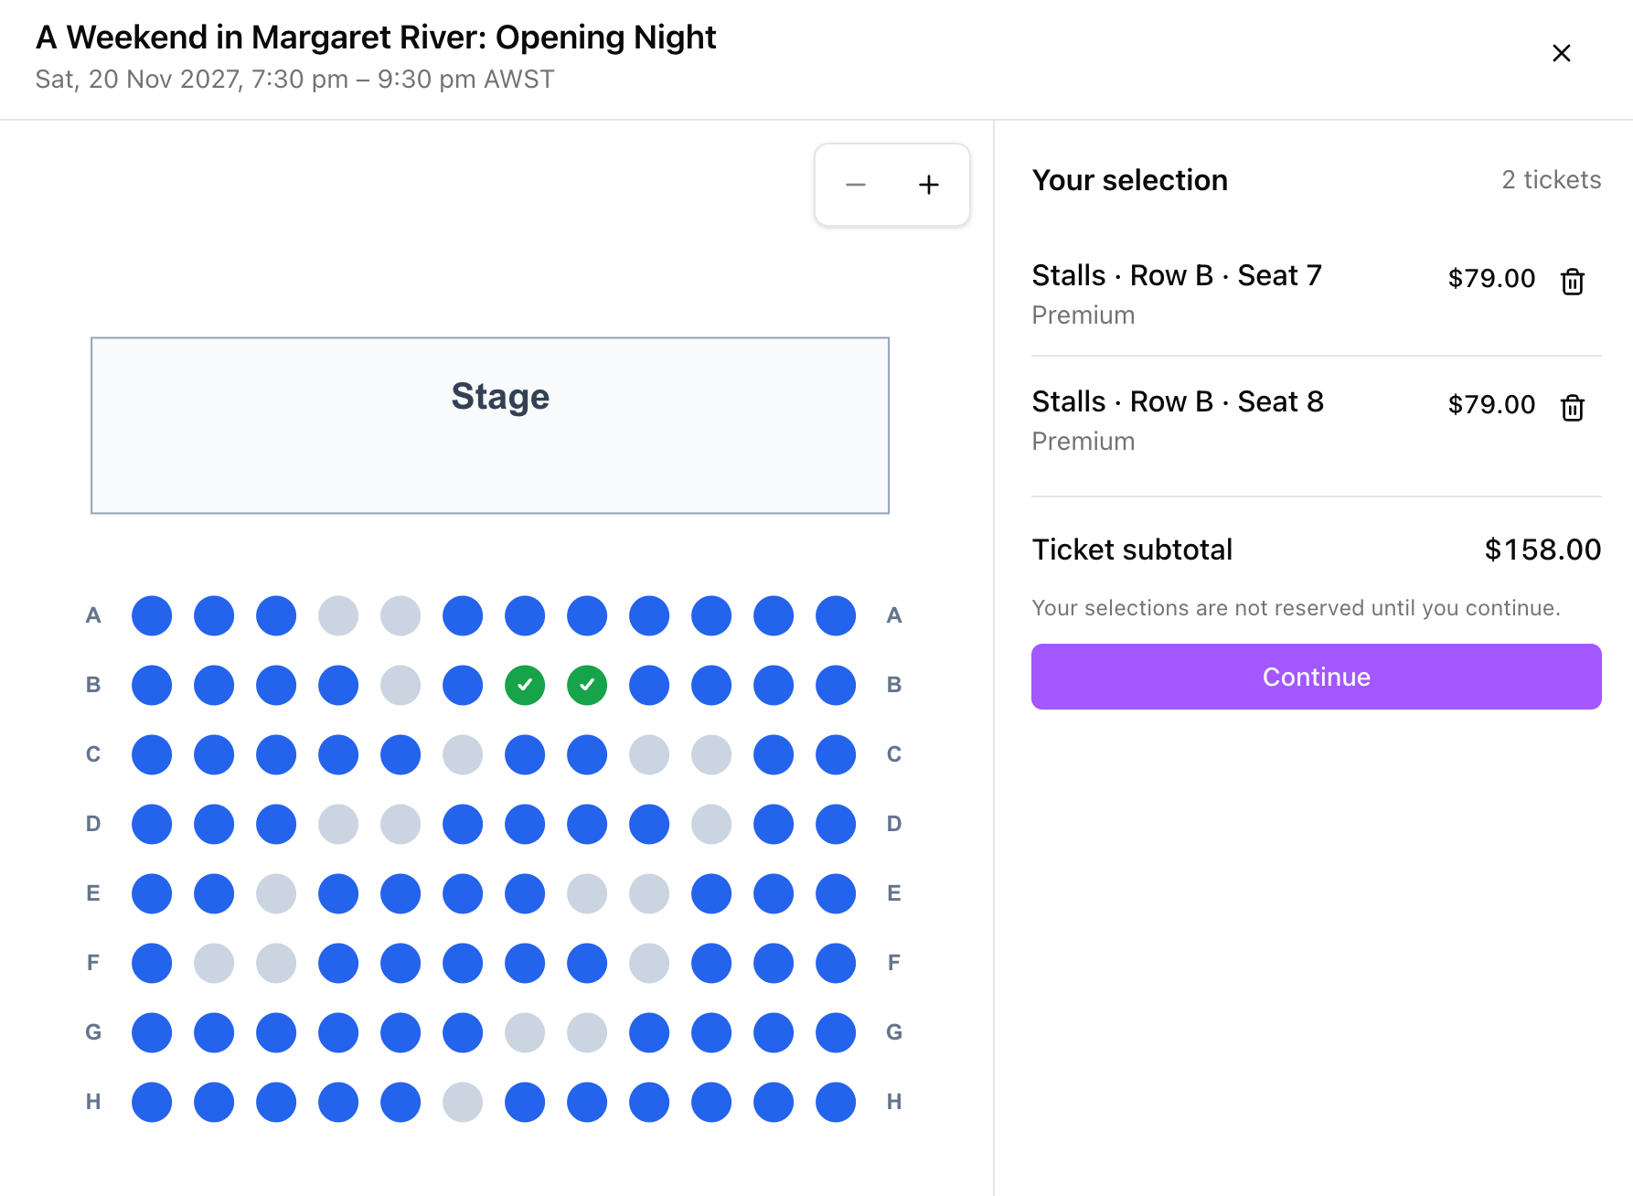Viewport: 1633px width, 1196px height.
Task: Choose seat 12 in row H
Action: click(836, 1102)
